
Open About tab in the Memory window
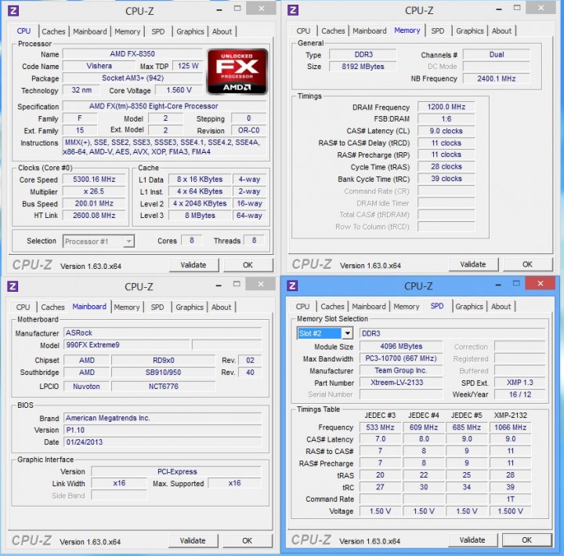pyautogui.click(x=501, y=31)
